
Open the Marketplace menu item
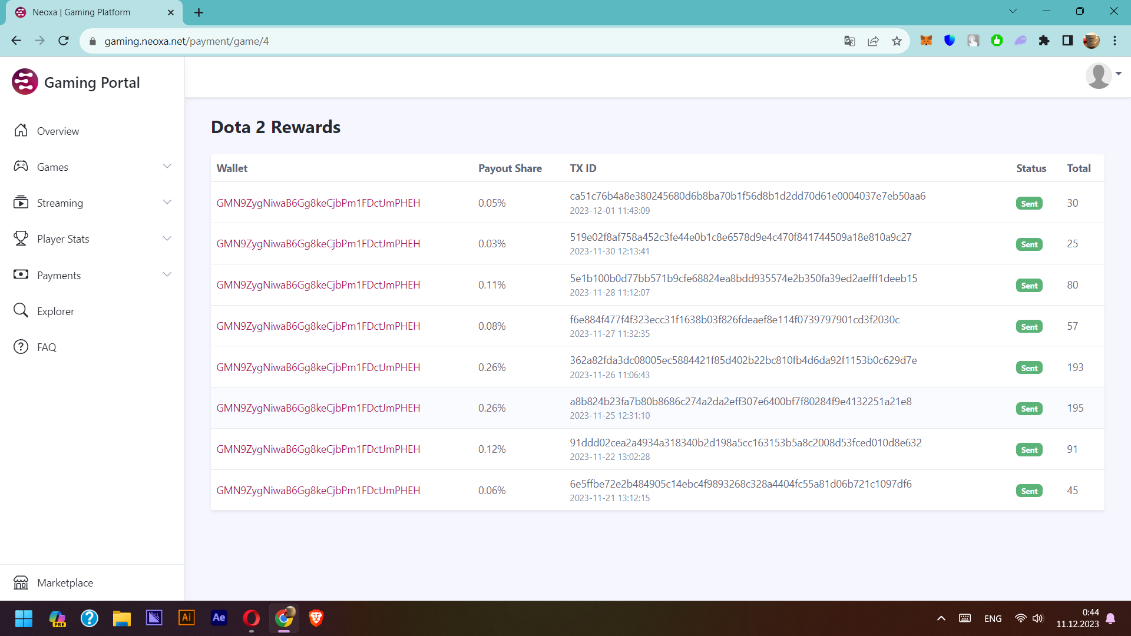click(x=65, y=583)
